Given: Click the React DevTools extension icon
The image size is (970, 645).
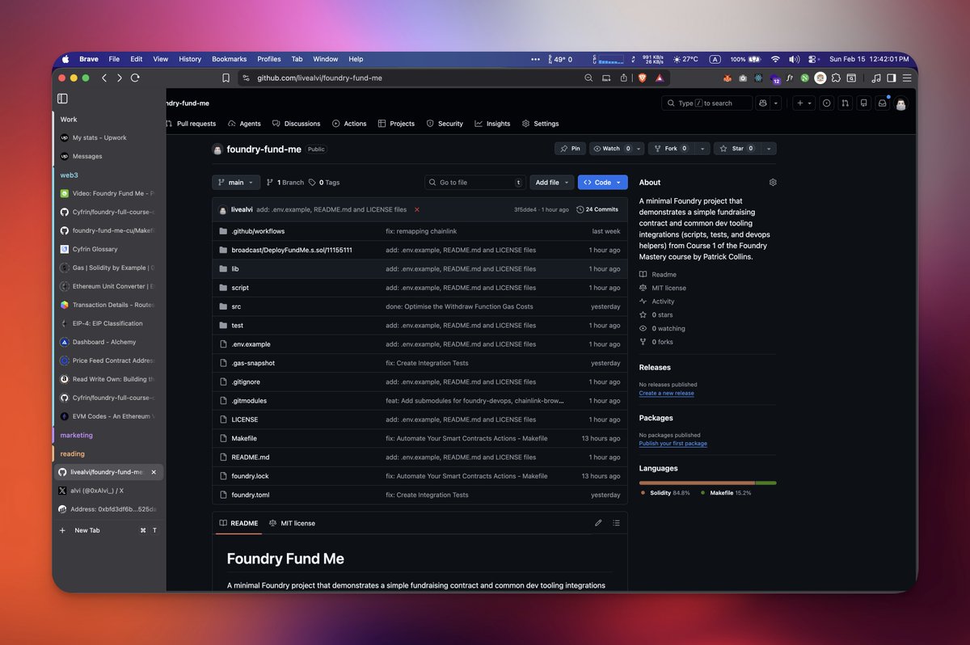Looking at the screenshot, I should [x=759, y=78].
